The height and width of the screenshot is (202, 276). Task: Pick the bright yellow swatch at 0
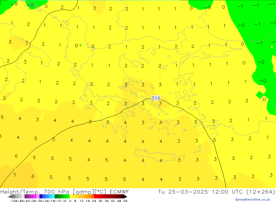point(71,196)
